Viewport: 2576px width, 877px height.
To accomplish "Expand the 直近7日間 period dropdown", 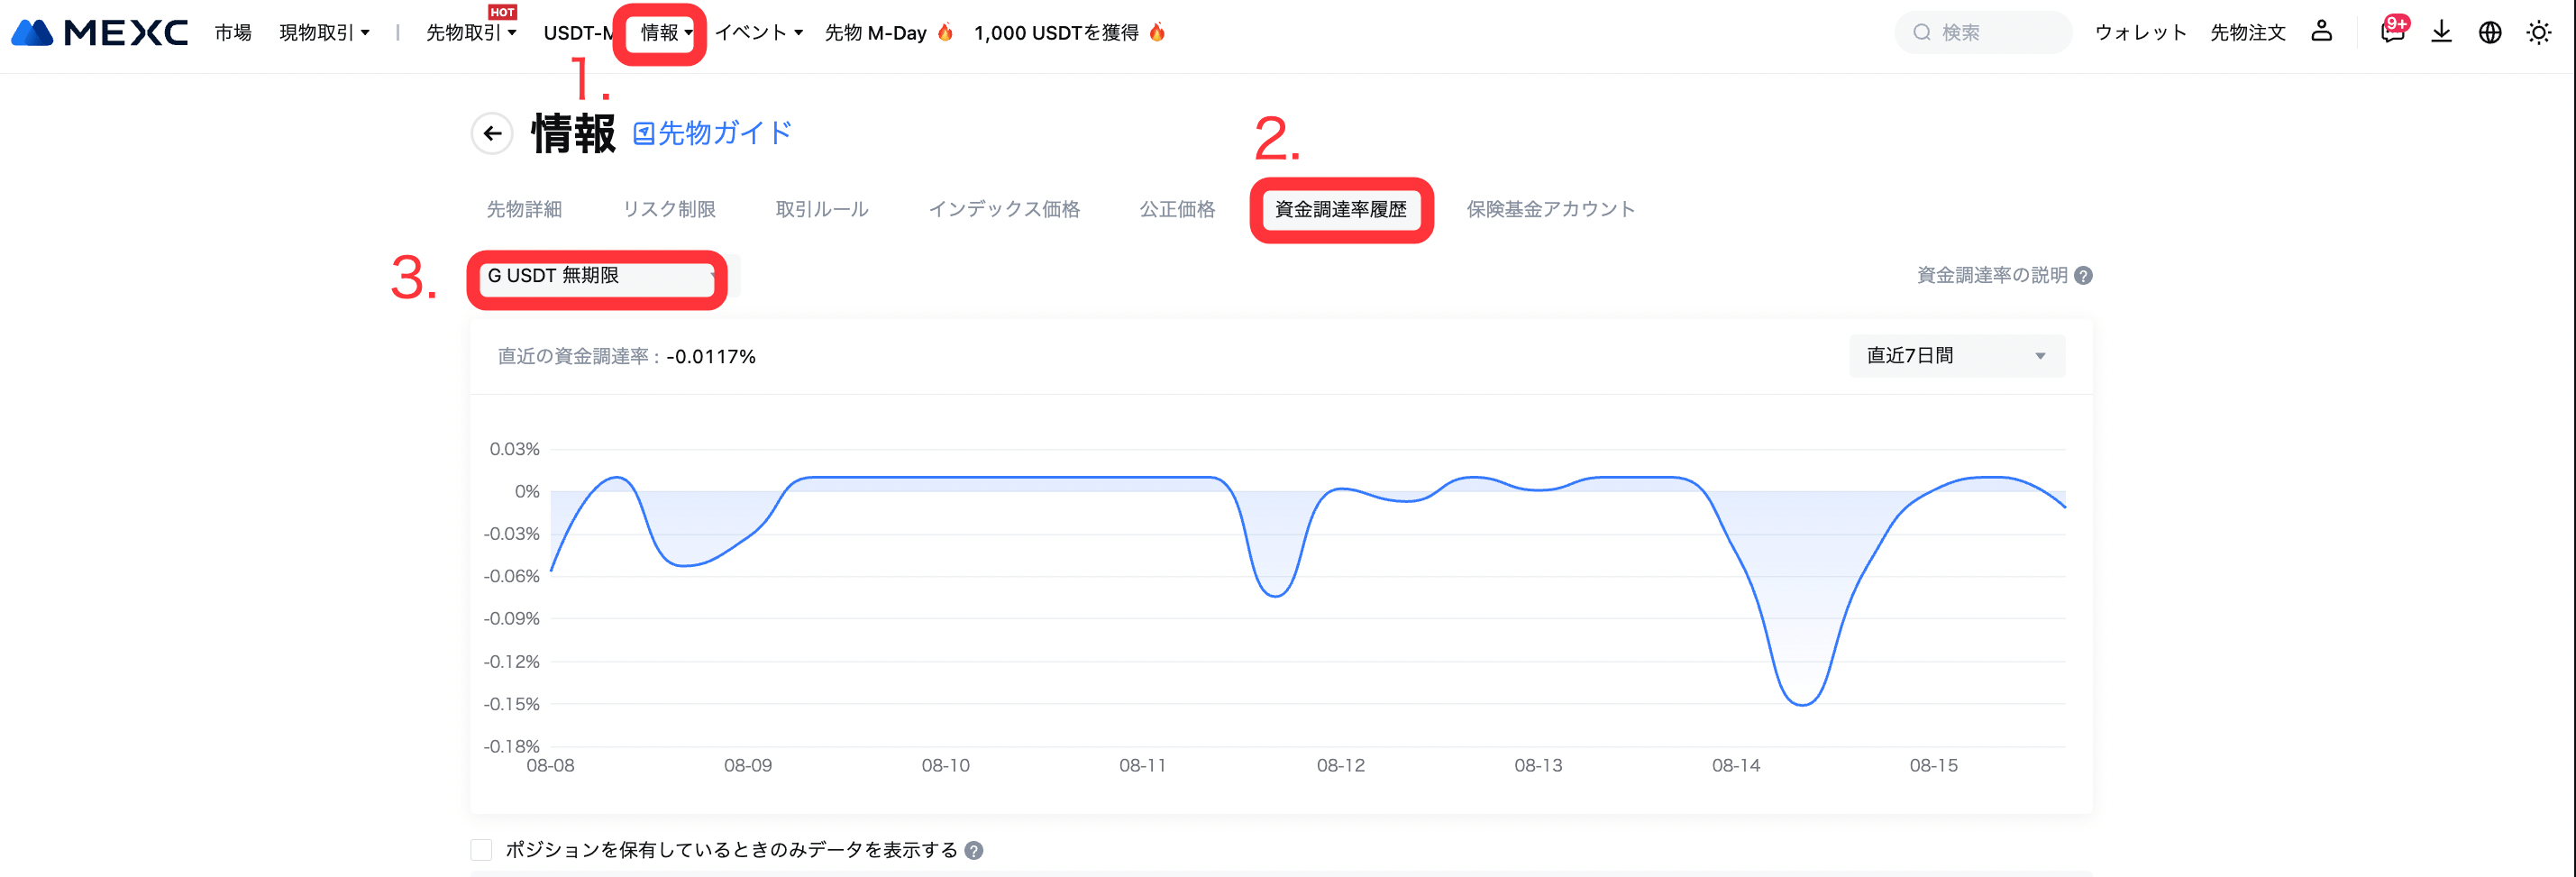I will coord(1955,356).
